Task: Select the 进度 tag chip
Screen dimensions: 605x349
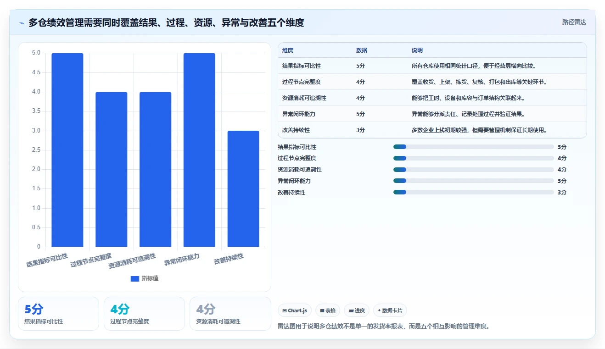Action: click(357, 310)
